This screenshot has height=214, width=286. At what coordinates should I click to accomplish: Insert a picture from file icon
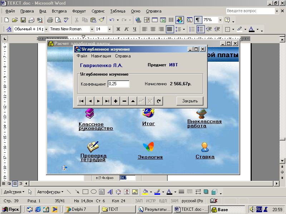coord(135,192)
